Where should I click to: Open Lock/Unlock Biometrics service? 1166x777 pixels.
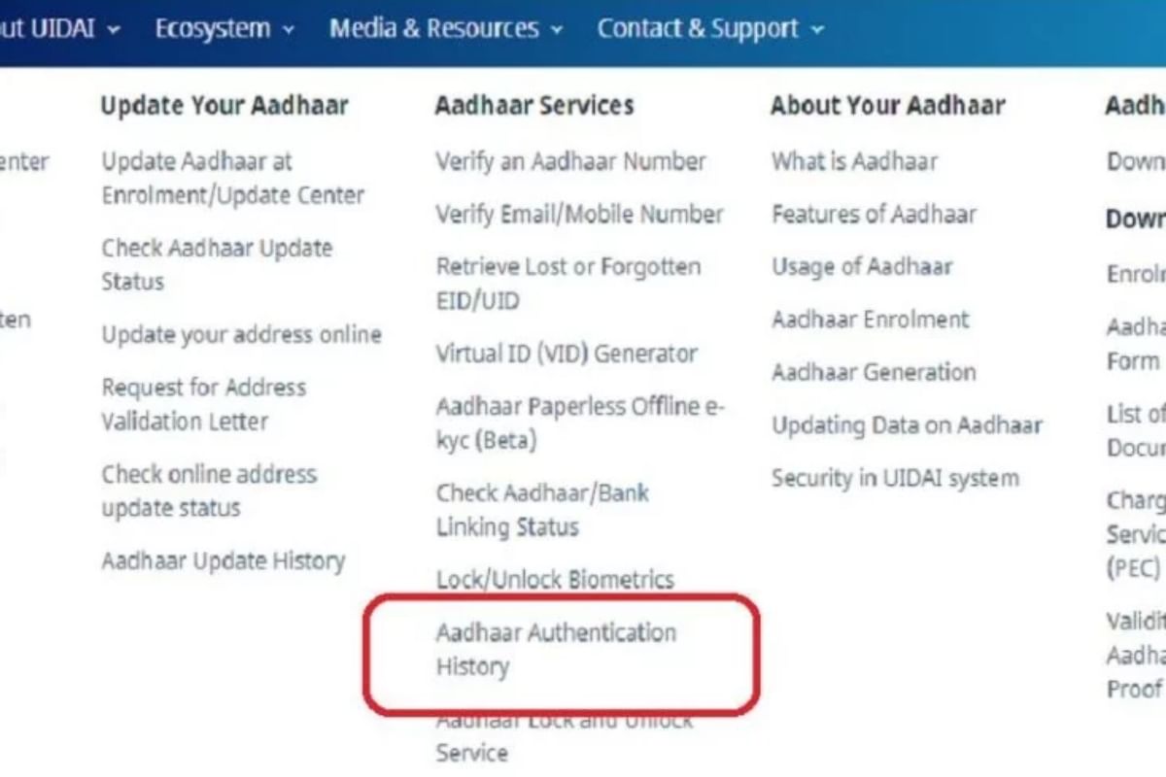556,579
